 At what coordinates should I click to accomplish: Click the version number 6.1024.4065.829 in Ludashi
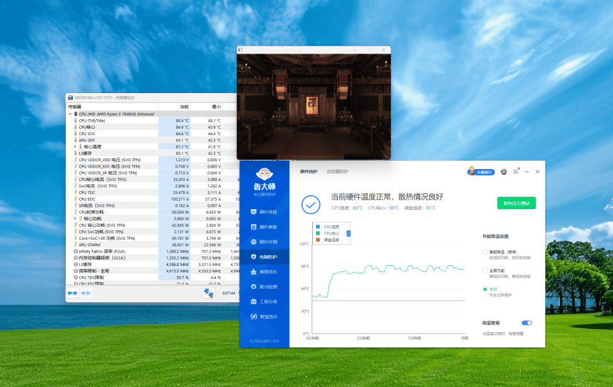[x=264, y=341]
